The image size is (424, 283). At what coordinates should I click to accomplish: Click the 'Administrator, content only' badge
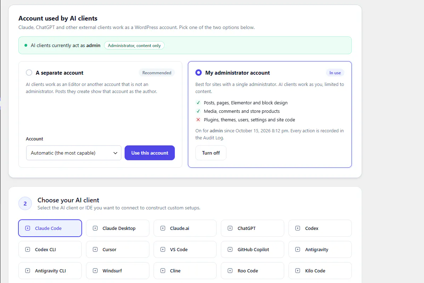[x=134, y=45]
